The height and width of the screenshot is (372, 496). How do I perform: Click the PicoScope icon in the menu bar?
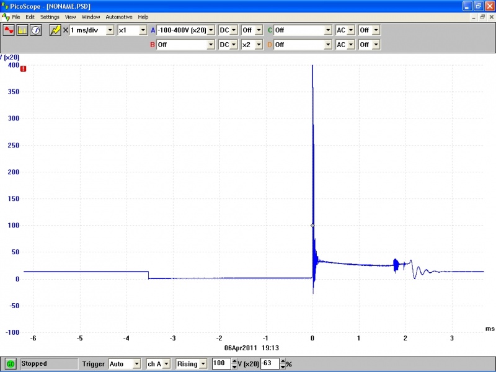[x=6, y=17]
